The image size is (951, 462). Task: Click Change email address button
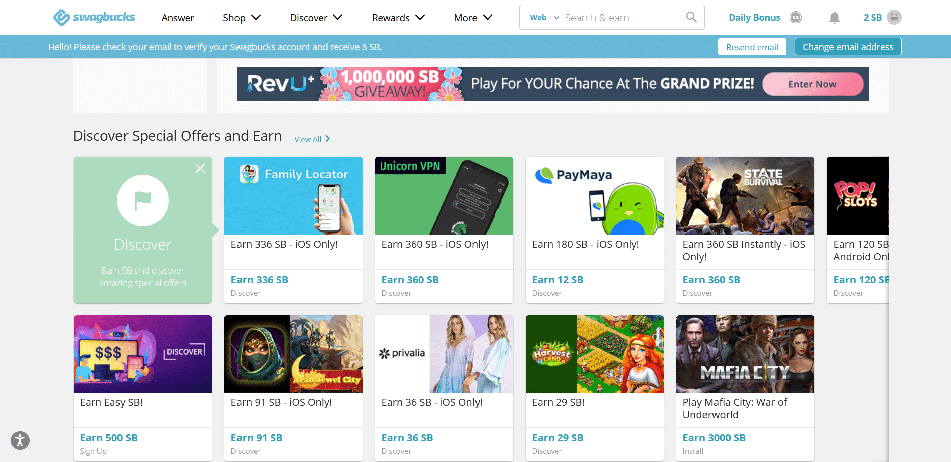[x=848, y=47]
